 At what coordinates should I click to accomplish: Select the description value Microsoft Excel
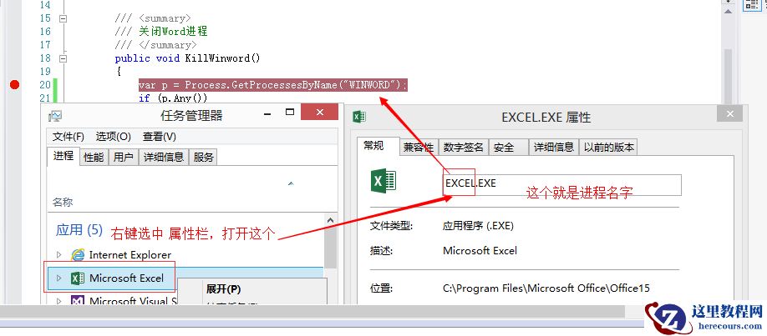point(480,251)
